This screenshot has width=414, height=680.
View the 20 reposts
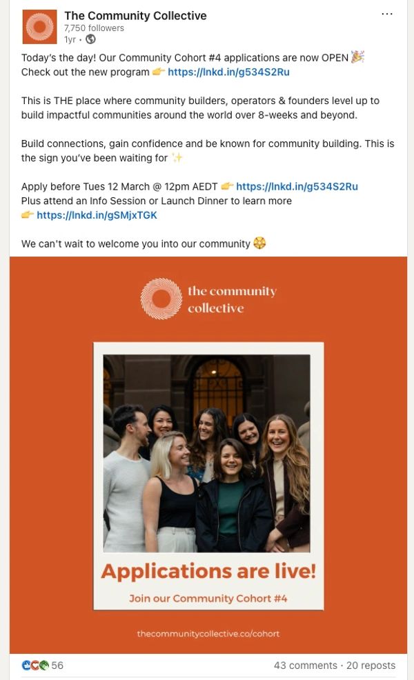tap(371, 666)
